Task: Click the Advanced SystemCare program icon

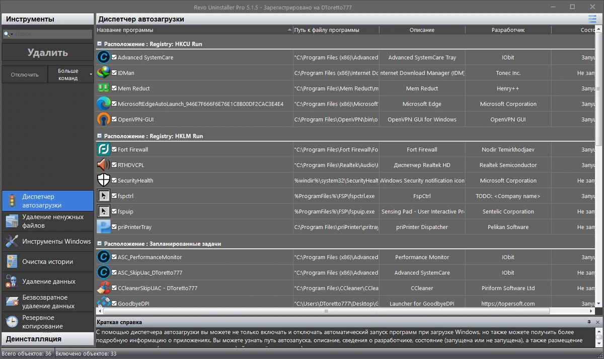Action: (x=103, y=57)
